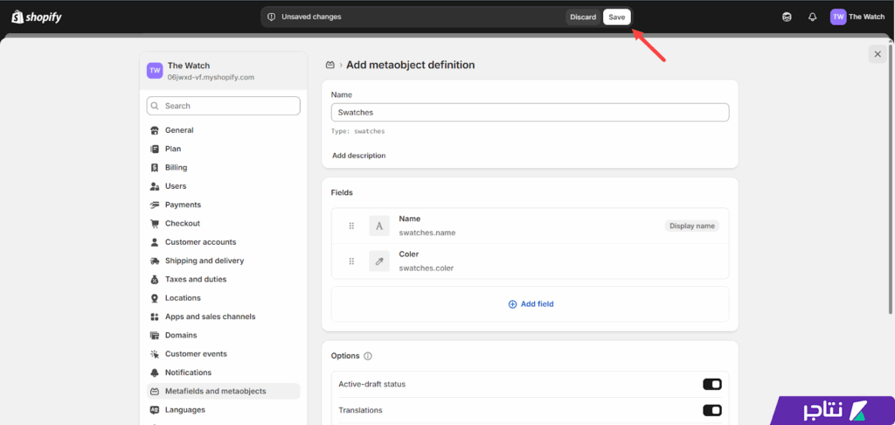Save the unsaved changes
Viewport: 895px width, 425px height.
click(x=616, y=17)
